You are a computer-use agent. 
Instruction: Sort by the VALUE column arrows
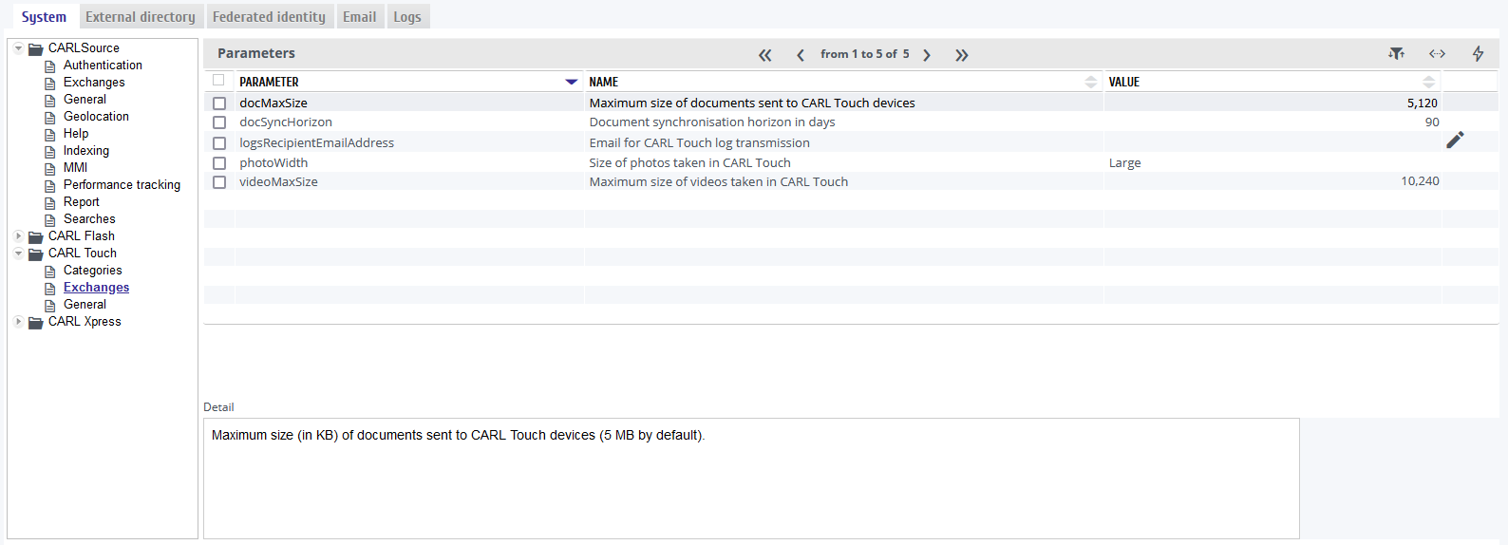(1428, 83)
